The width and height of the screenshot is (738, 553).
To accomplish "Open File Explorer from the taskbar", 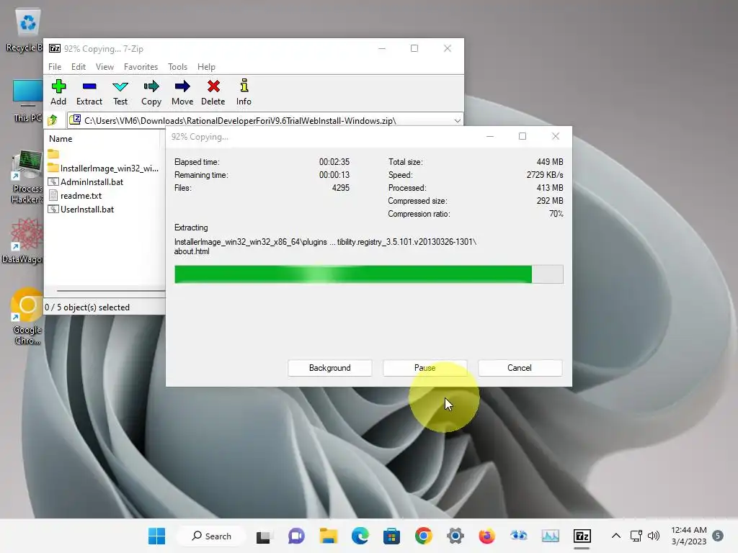I will click(x=329, y=536).
